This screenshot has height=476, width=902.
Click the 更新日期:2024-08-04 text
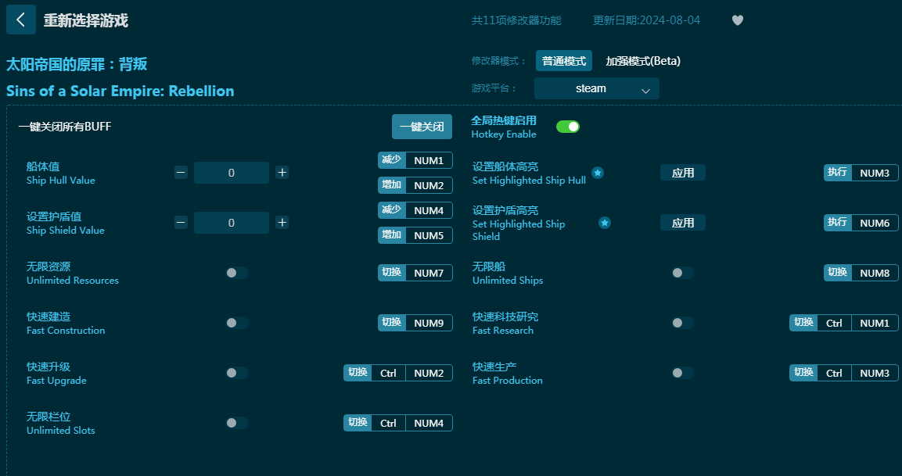(x=647, y=20)
